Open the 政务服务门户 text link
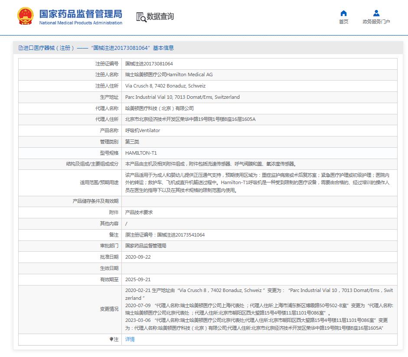Image resolution: width=408 pixels, height=357 pixels. pyautogui.click(x=376, y=22)
